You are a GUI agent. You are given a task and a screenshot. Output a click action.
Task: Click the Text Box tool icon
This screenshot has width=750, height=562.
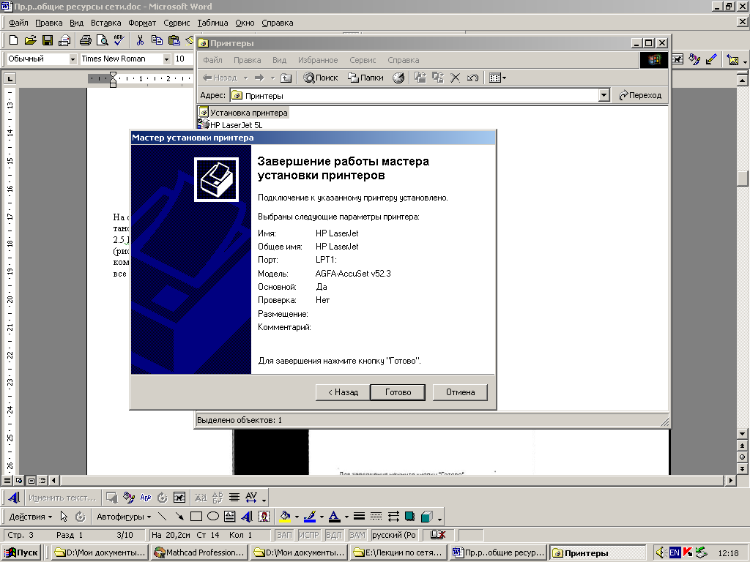tap(229, 516)
